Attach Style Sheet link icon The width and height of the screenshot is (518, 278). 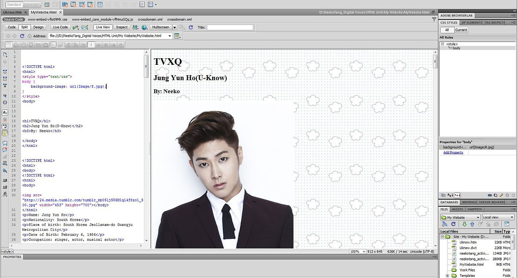coord(490,196)
